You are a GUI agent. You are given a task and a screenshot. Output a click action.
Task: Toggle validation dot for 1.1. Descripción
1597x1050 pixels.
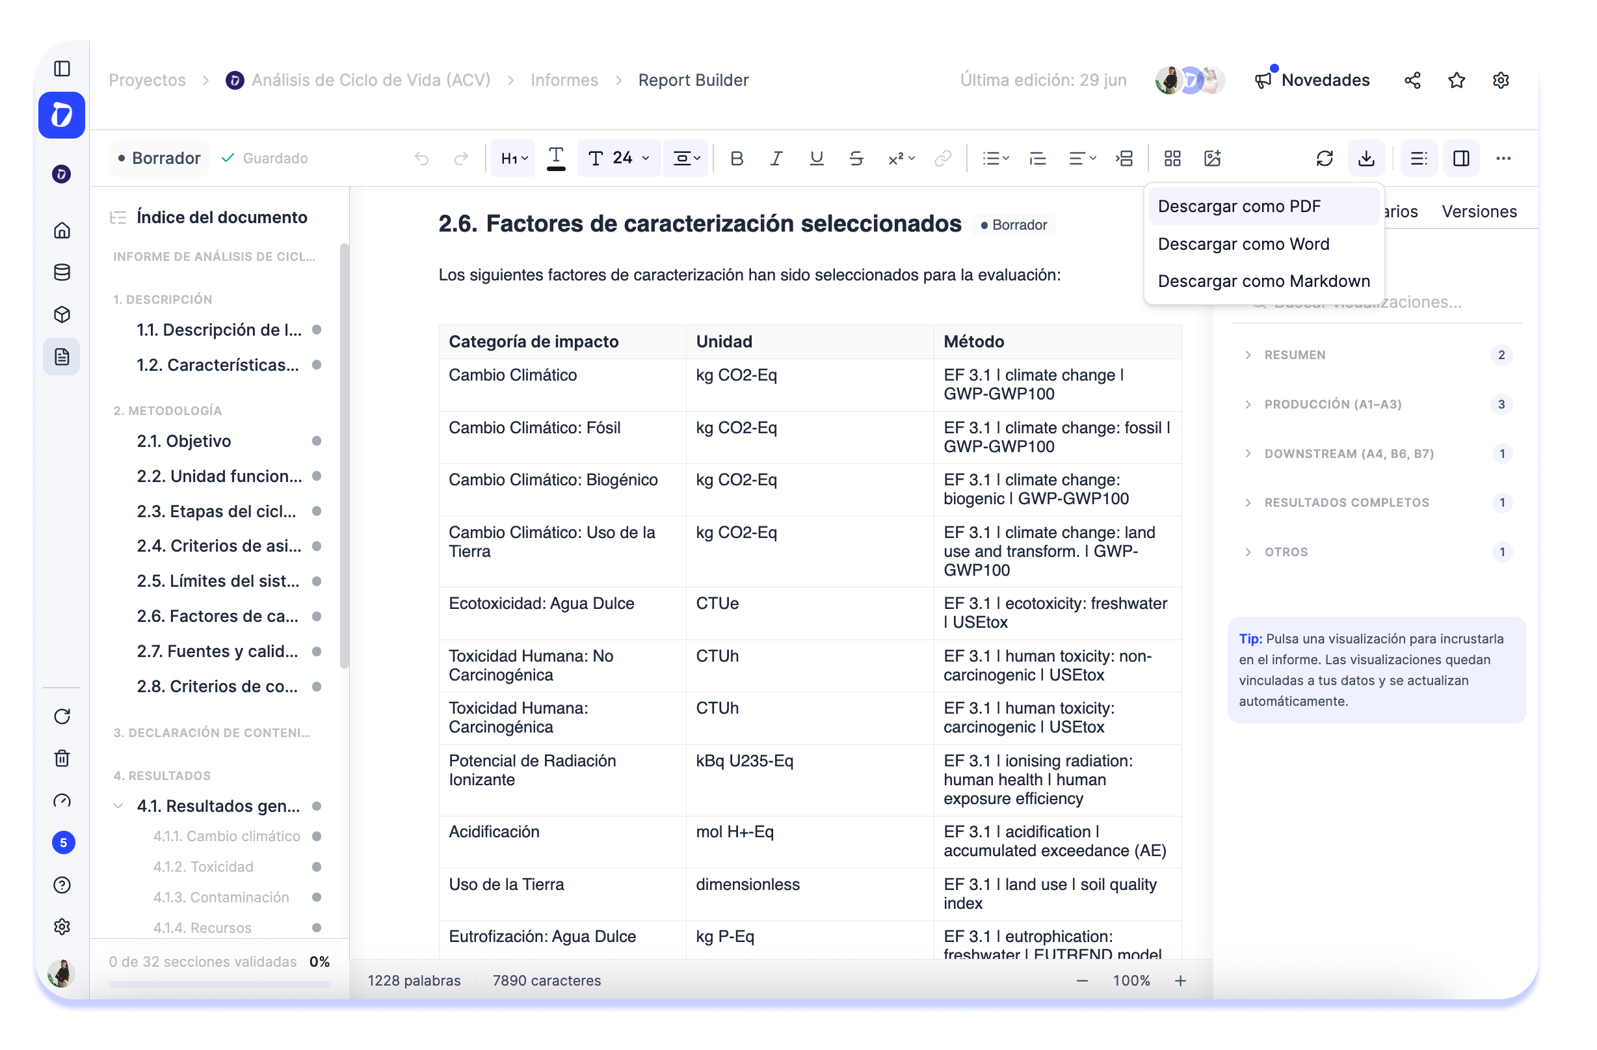coord(317,330)
